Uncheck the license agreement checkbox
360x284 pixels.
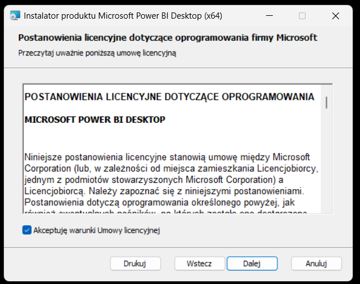[27, 230]
